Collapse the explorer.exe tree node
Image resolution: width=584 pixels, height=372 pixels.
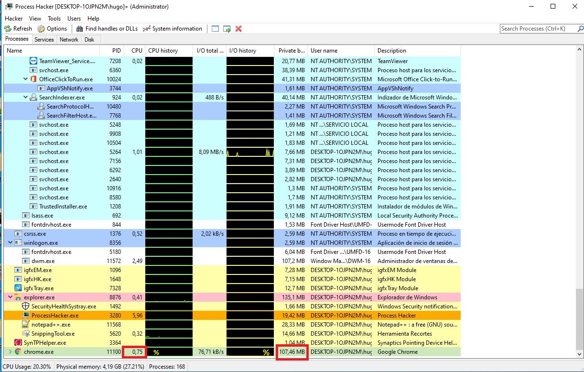coord(10,297)
